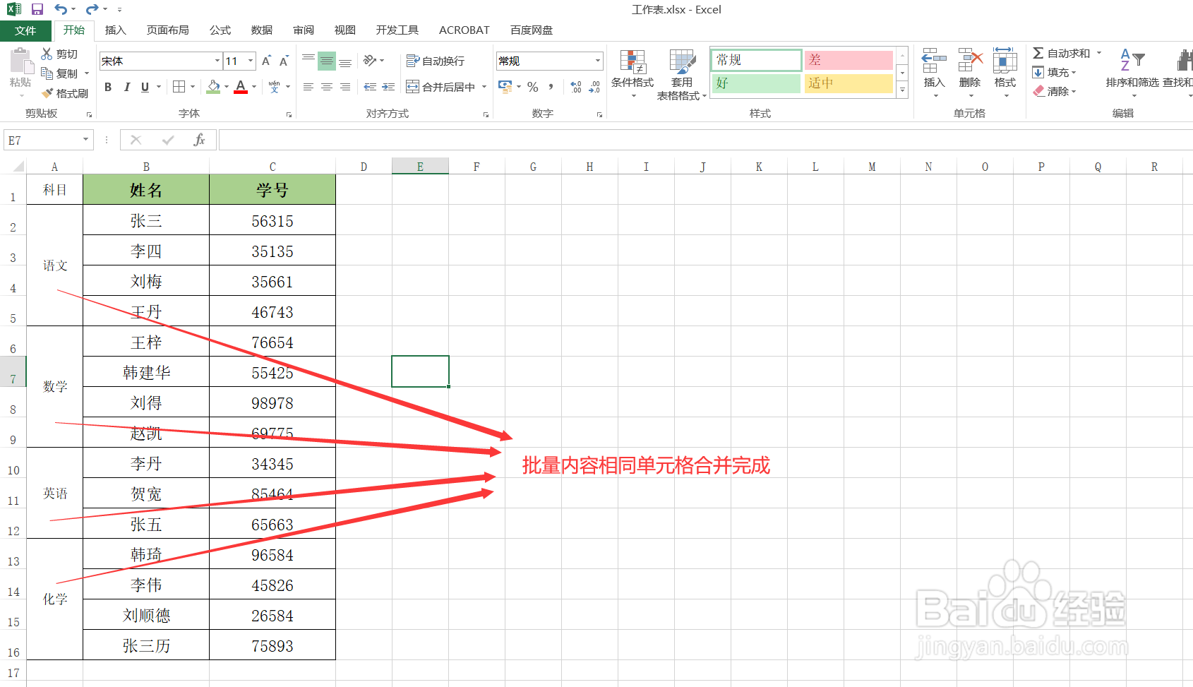
Task: Center text horizontally
Action: coord(326,87)
